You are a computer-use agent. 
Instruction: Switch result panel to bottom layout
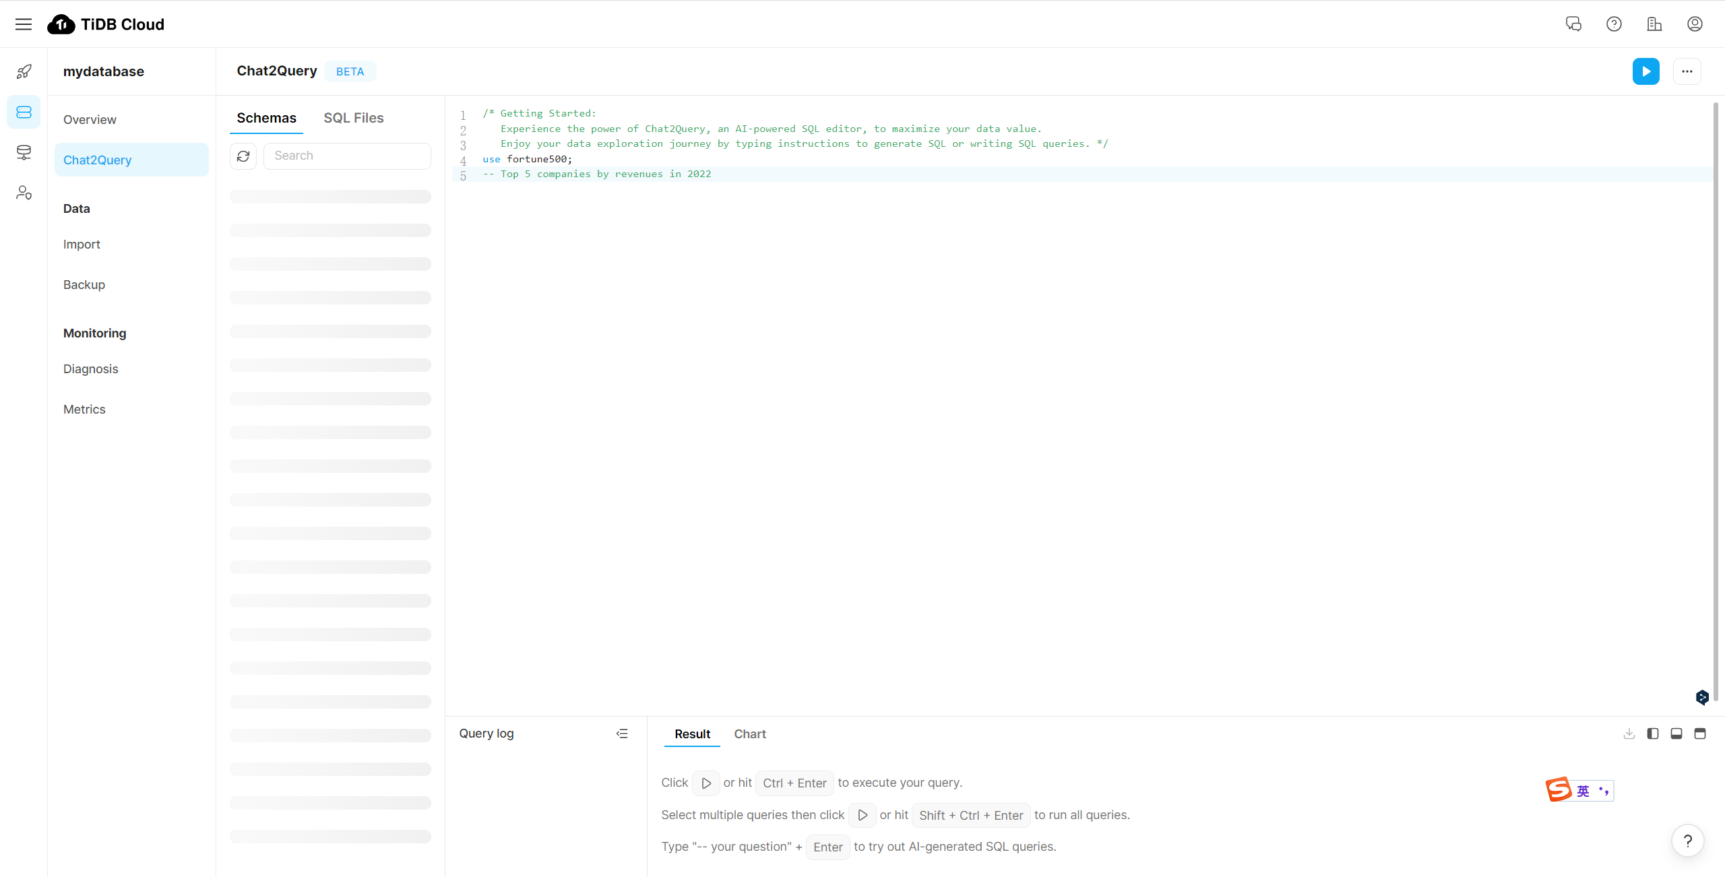[x=1676, y=734]
